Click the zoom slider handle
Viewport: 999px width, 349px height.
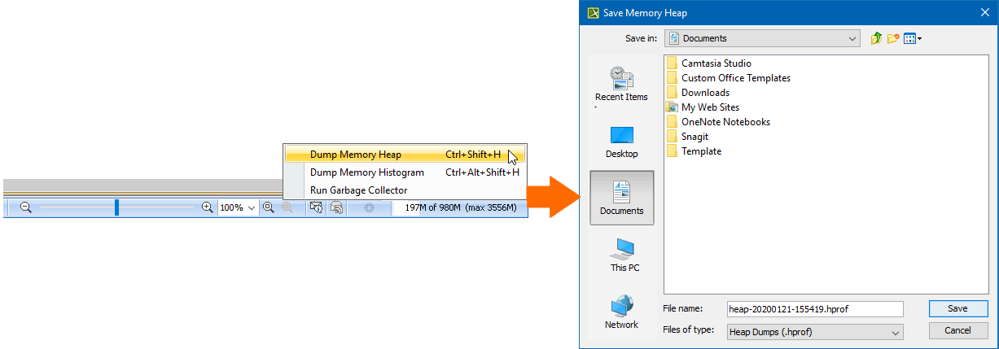pos(116,208)
